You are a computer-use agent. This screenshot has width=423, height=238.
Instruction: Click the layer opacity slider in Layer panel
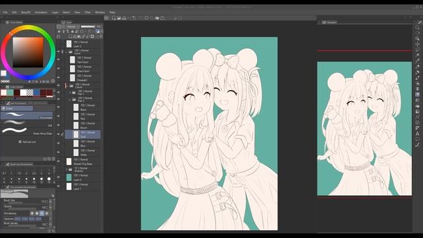(88, 26)
